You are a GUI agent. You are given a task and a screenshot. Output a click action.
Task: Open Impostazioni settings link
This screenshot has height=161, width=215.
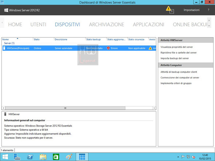(x=191, y=10)
